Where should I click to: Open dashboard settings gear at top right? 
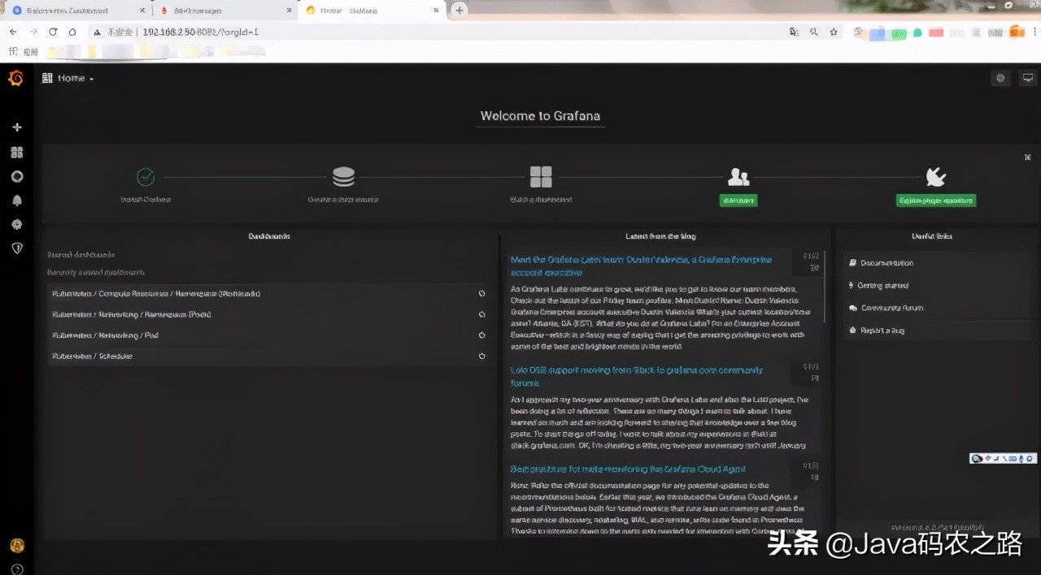coord(1000,78)
